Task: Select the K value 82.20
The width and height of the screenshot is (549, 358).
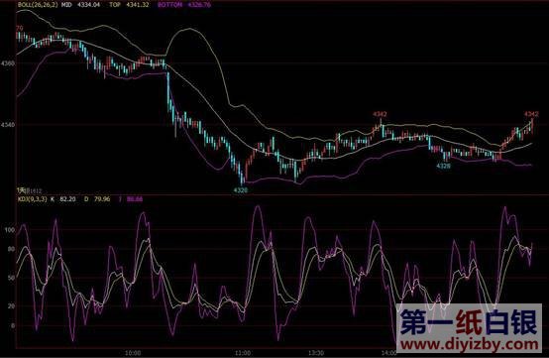Action: tap(67, 199)
